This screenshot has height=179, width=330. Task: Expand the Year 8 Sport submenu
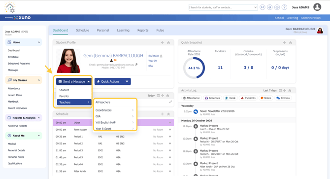click(114, 129)
